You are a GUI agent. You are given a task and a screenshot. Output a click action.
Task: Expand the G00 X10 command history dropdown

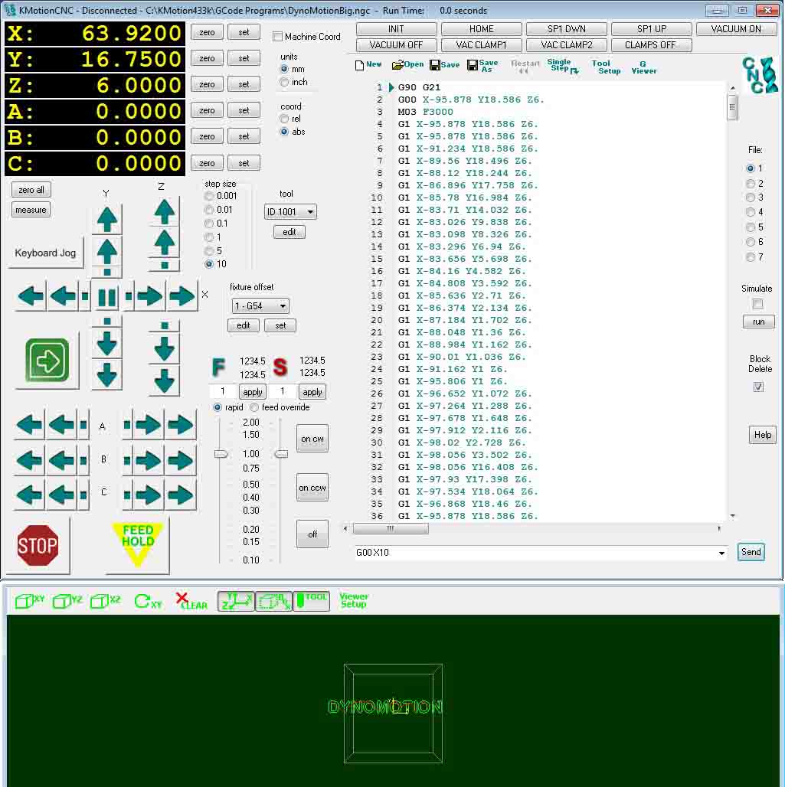coord(721,553)
